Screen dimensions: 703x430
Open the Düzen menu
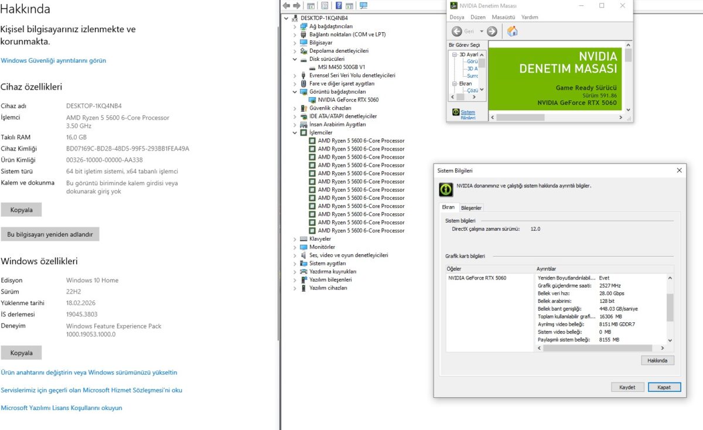click(x=478, y=17)
